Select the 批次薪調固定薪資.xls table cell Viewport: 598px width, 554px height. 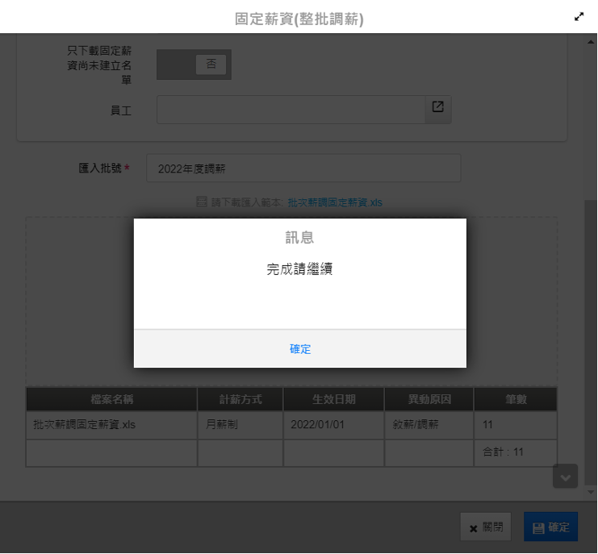click(111, 425)
